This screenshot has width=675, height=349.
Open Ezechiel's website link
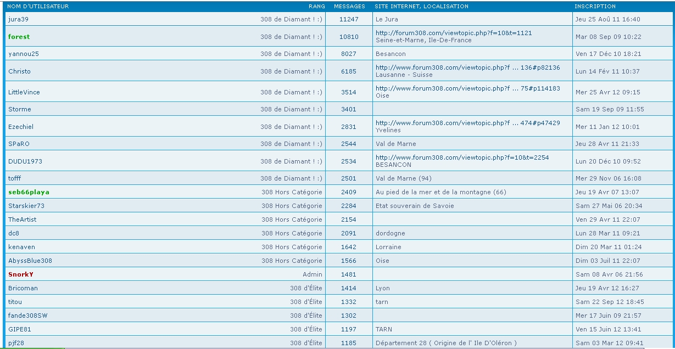tap(467, 123)
